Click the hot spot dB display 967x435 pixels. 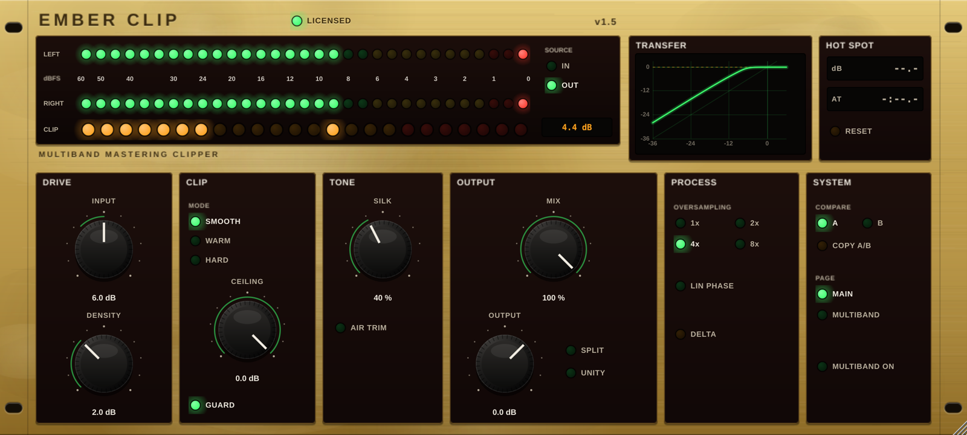click(x=875, y=68)
